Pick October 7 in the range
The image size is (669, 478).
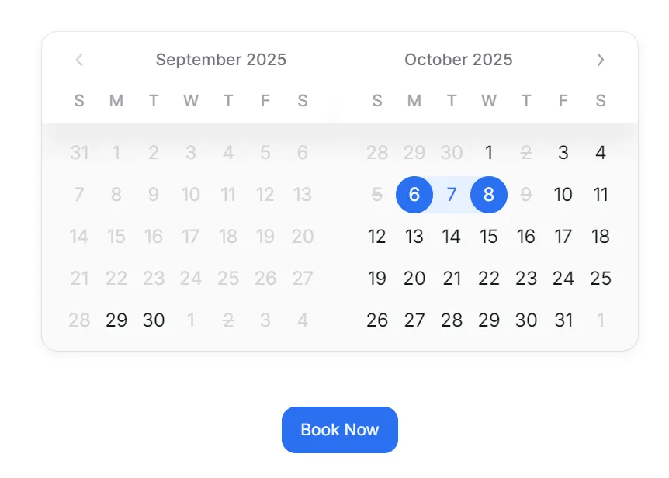(x=452, y=195)
